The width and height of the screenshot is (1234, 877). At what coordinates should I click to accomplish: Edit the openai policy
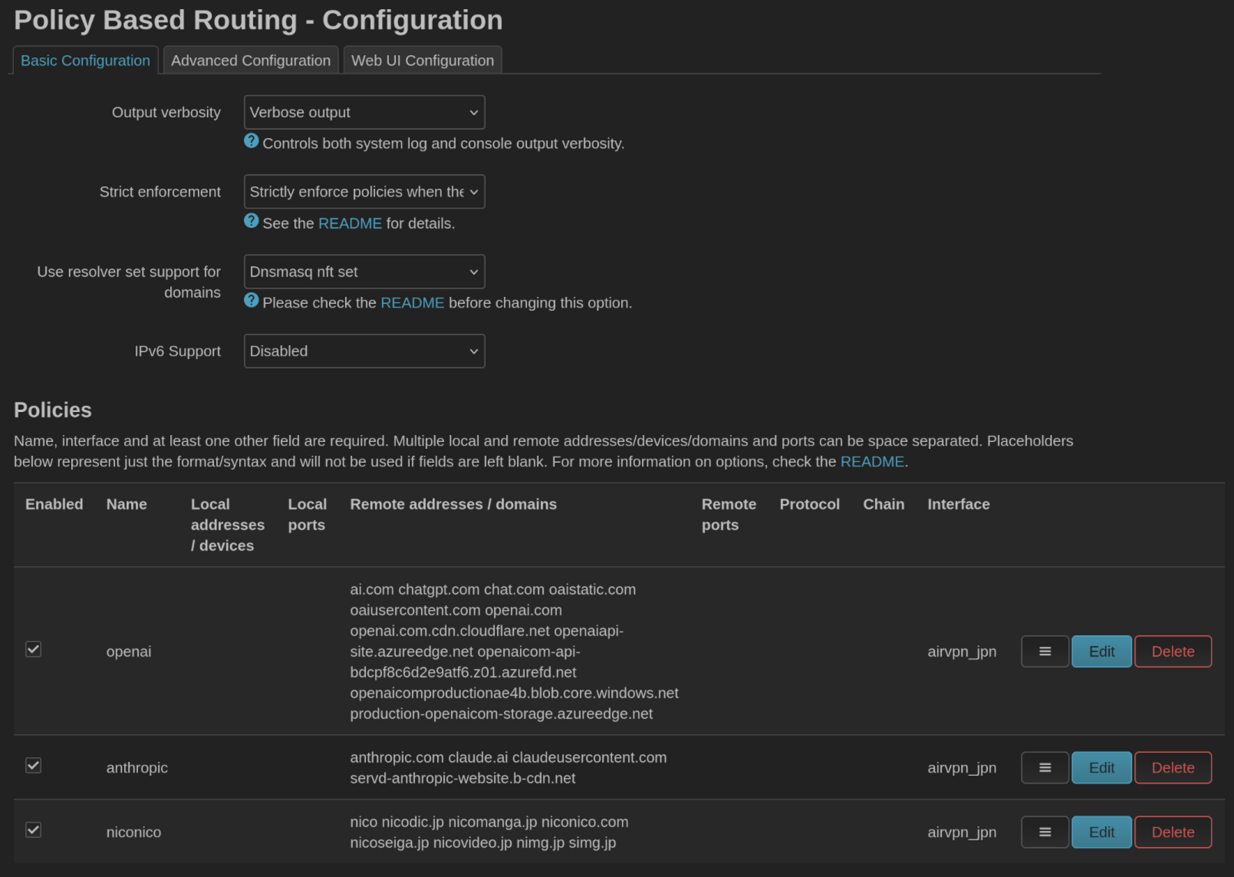click(x=1101, y=651)
